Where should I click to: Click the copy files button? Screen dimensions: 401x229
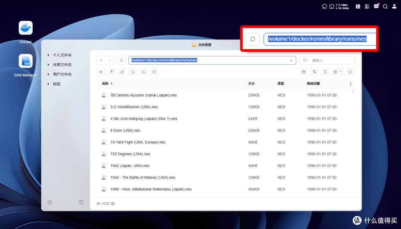pyautogui.click(x=122, y=72)
